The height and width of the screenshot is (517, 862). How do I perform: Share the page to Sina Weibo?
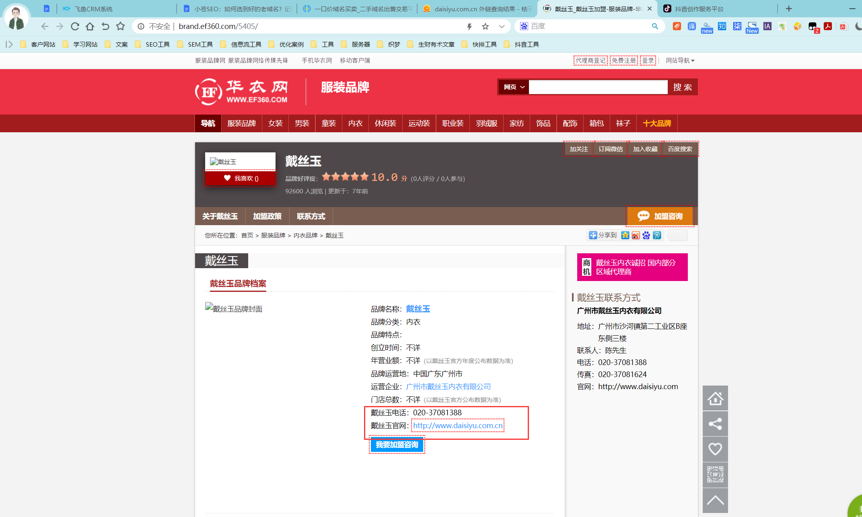(636, 235)
